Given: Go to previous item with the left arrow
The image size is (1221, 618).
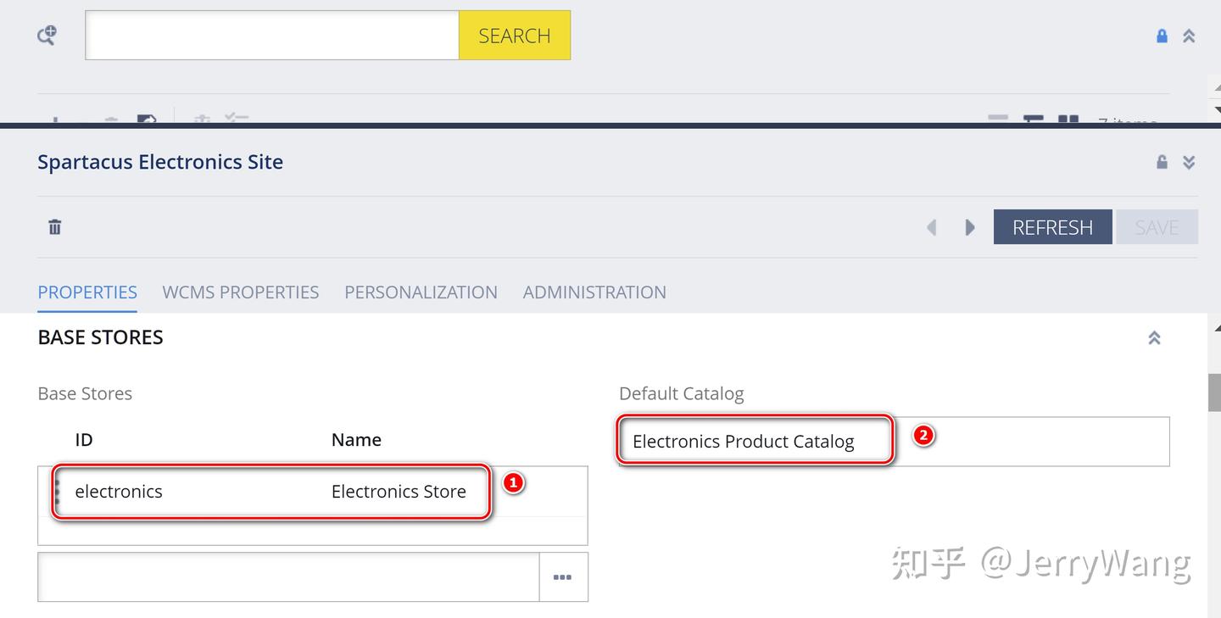Looking at the screenshot, I should (x=931, y=227).
